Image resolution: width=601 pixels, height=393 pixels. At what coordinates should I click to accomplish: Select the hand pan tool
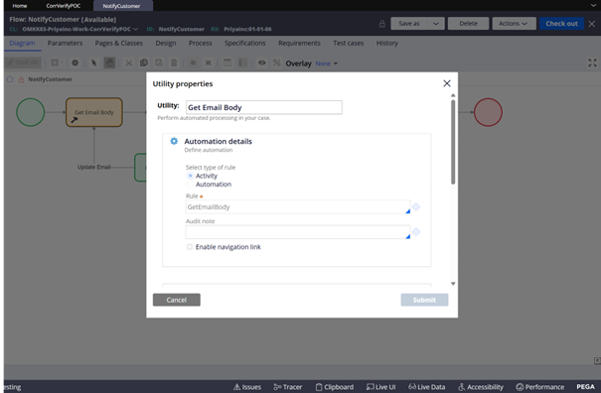point(109,63)
